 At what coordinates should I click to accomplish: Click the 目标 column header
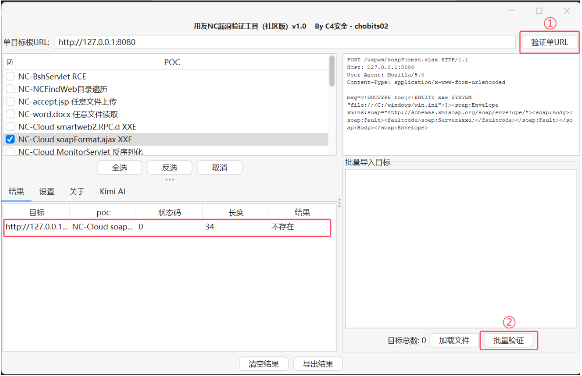point(37,213)
